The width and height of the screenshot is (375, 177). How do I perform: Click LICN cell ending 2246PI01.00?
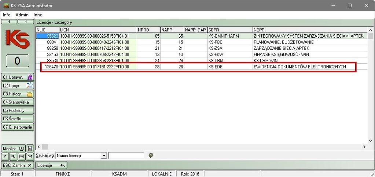pos(98,42)
